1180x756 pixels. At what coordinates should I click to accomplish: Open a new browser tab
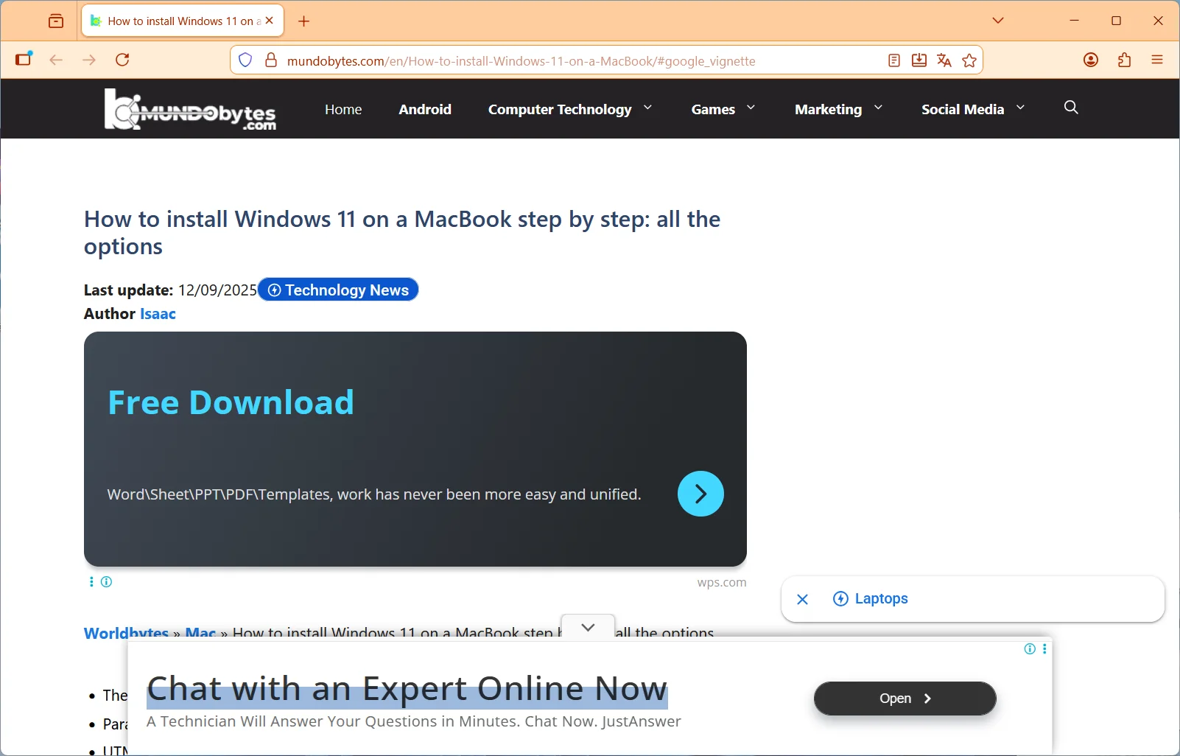[304, 21]
